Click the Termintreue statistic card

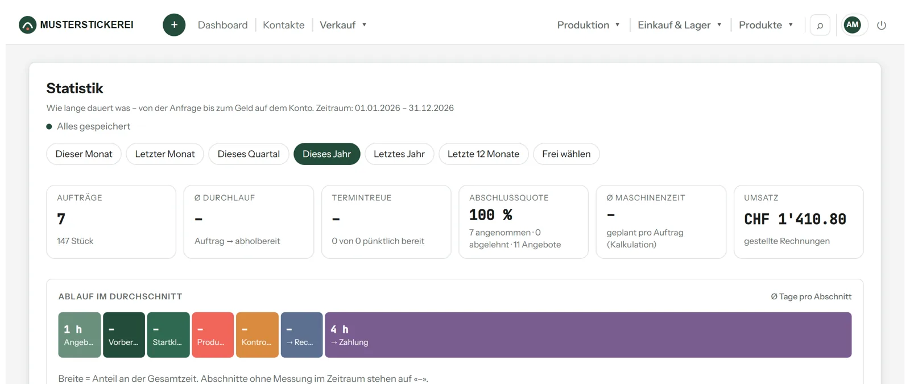click(x=386, y=222)
